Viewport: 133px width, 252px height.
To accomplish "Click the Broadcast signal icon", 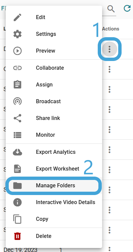I will tap(17, 101).
